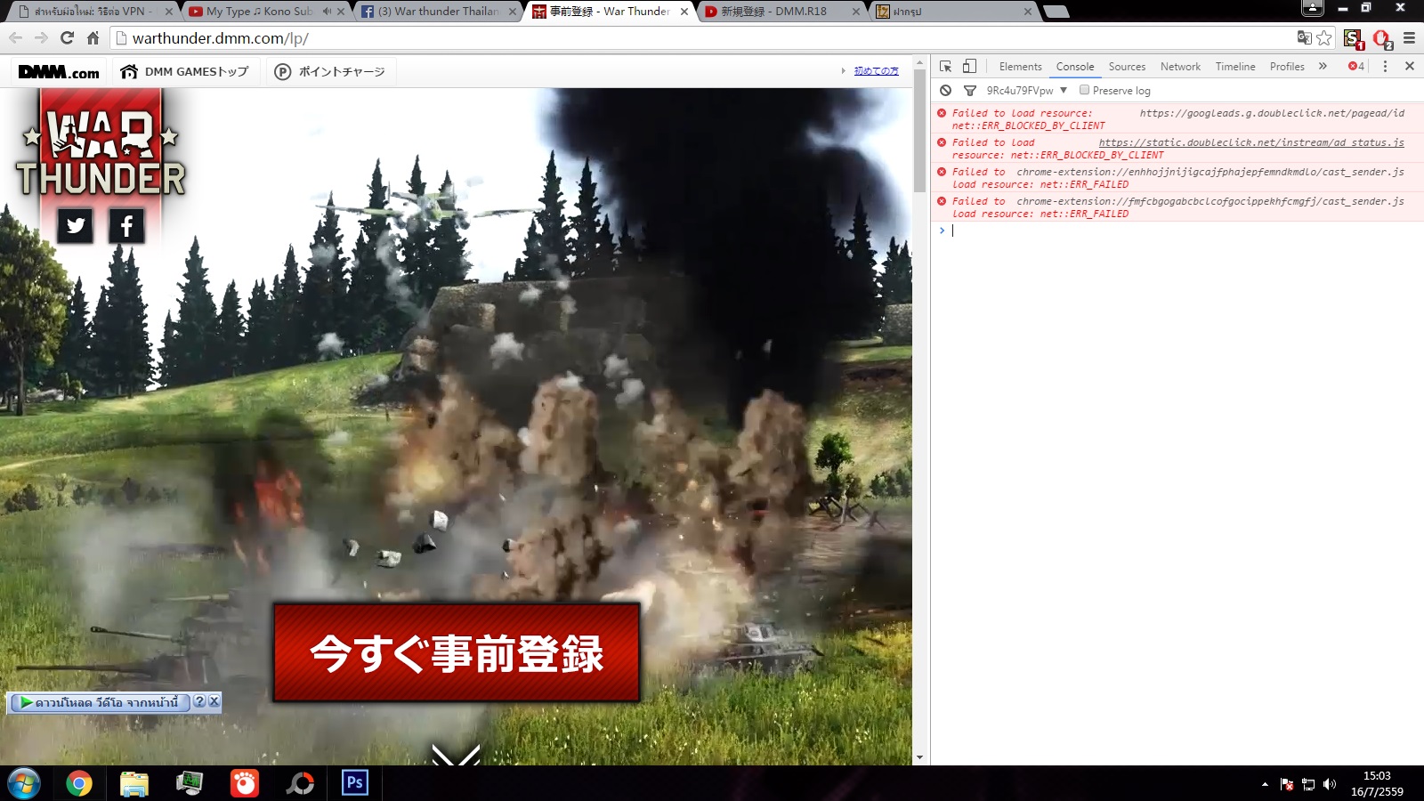Switch to the Elements tab
This screenshot has height=801, width=1424.
pos(1020,66)
